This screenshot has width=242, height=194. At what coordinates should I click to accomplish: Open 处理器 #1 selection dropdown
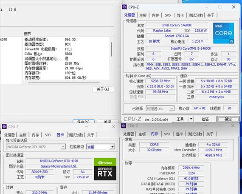[x=160, y=108]
